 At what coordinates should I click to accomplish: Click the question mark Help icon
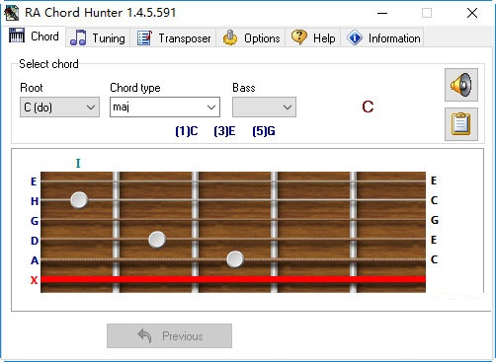(x=299, y=37)
